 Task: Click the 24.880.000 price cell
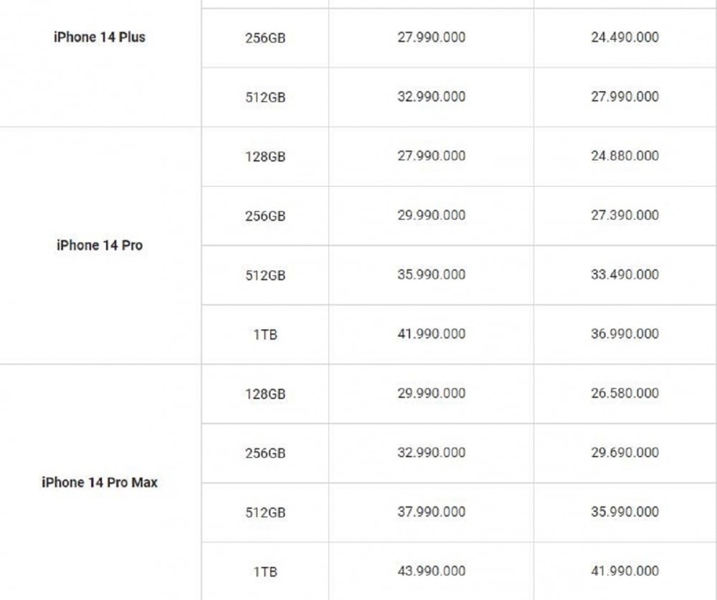pyautogui.click(x=625, y=156)
